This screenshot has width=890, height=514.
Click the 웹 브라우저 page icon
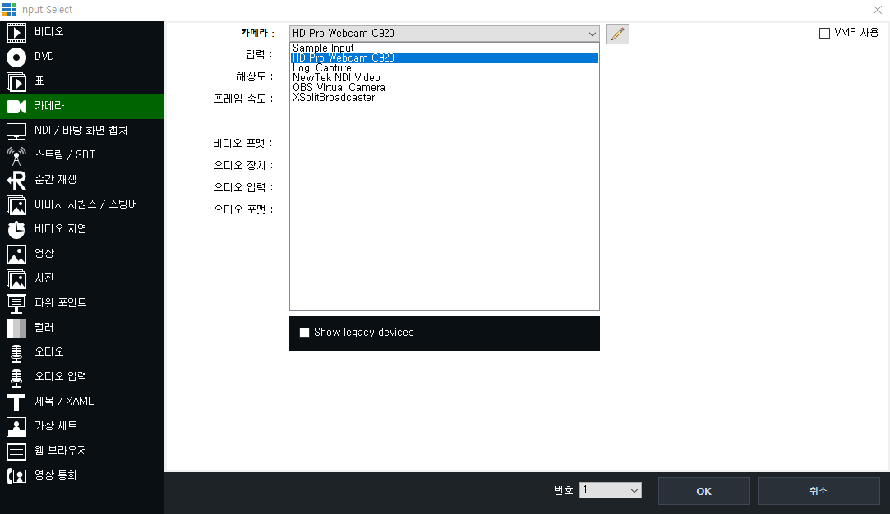(16, 451)
